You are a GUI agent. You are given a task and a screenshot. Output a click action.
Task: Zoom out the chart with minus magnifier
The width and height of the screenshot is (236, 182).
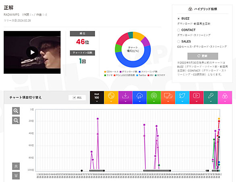tap(16, 121)
